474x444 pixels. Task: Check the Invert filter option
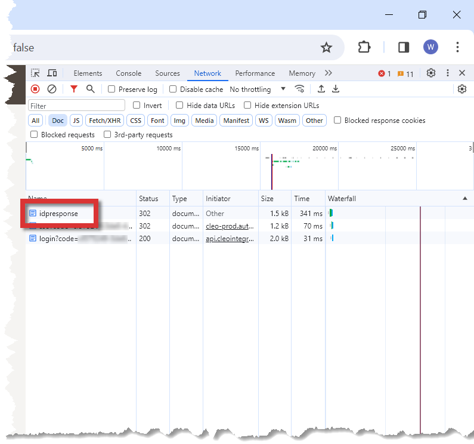coord(137,105)
